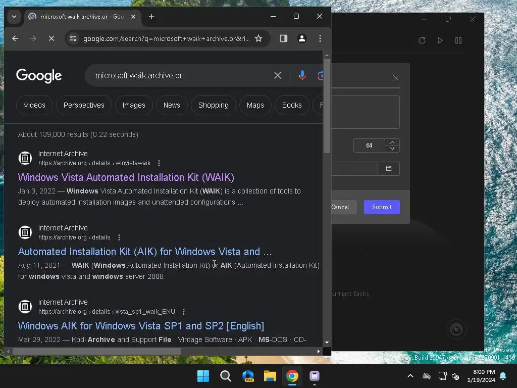The image size is (517, 388).
Task: Stop loading the page
Action: (51, 38)
